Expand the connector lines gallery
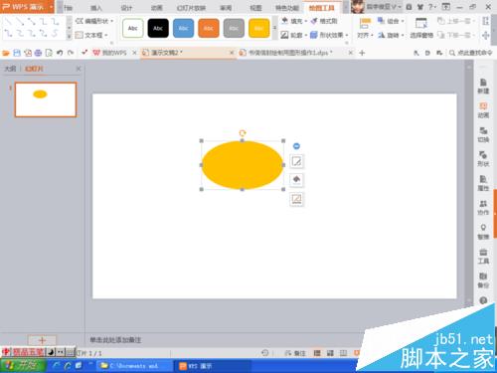The height and width of the screenshot is (373, 497). (x=69, y=37)
